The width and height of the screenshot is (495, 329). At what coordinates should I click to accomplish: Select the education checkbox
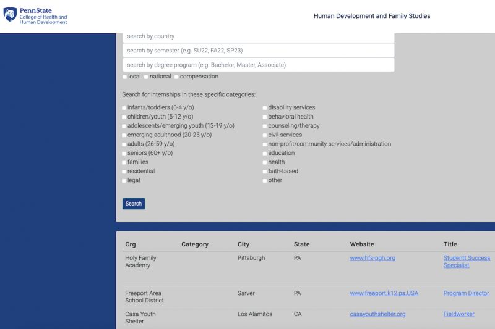pyautogui.click(x=265, y=153)
